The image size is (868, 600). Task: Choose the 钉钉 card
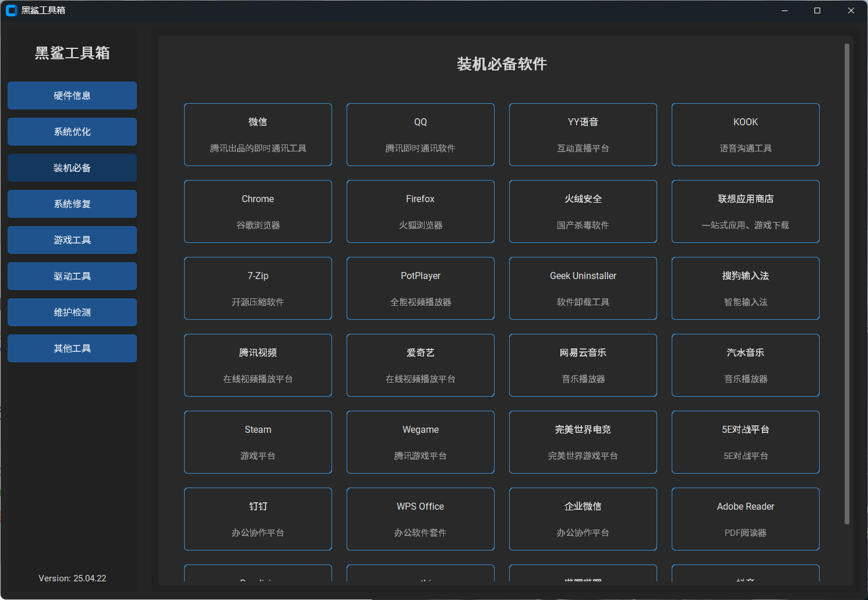(258, 519)
